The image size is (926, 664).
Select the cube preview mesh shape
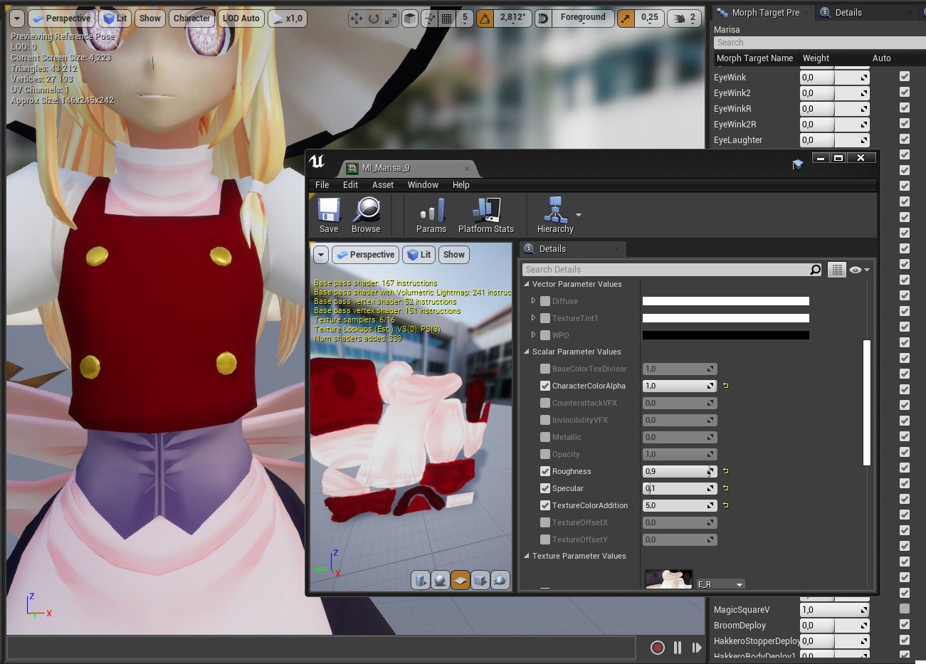coord(480,580)
